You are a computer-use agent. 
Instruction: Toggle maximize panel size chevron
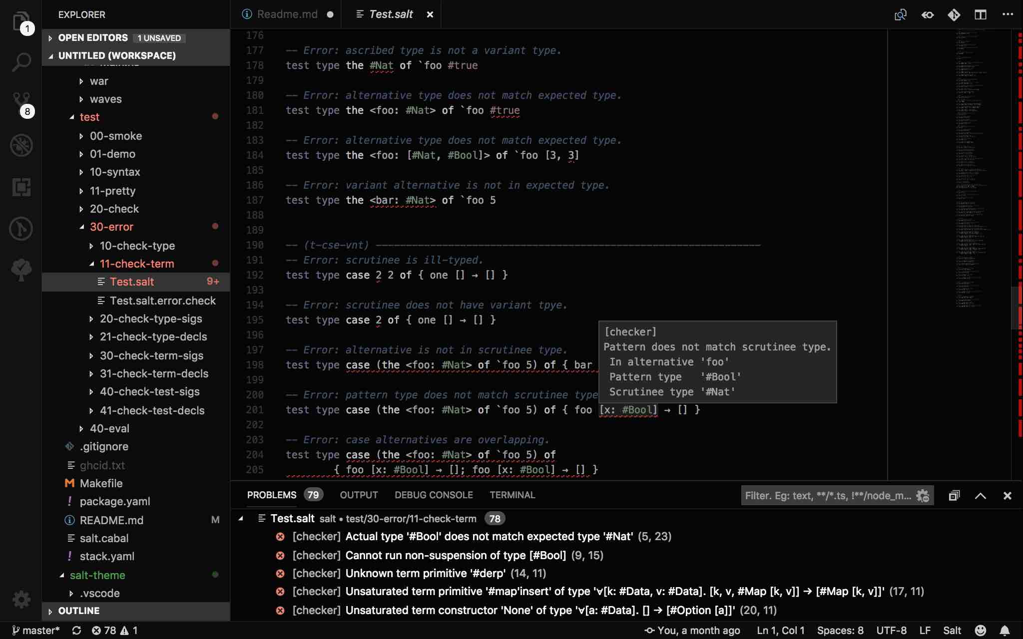(x=980, y=496)
